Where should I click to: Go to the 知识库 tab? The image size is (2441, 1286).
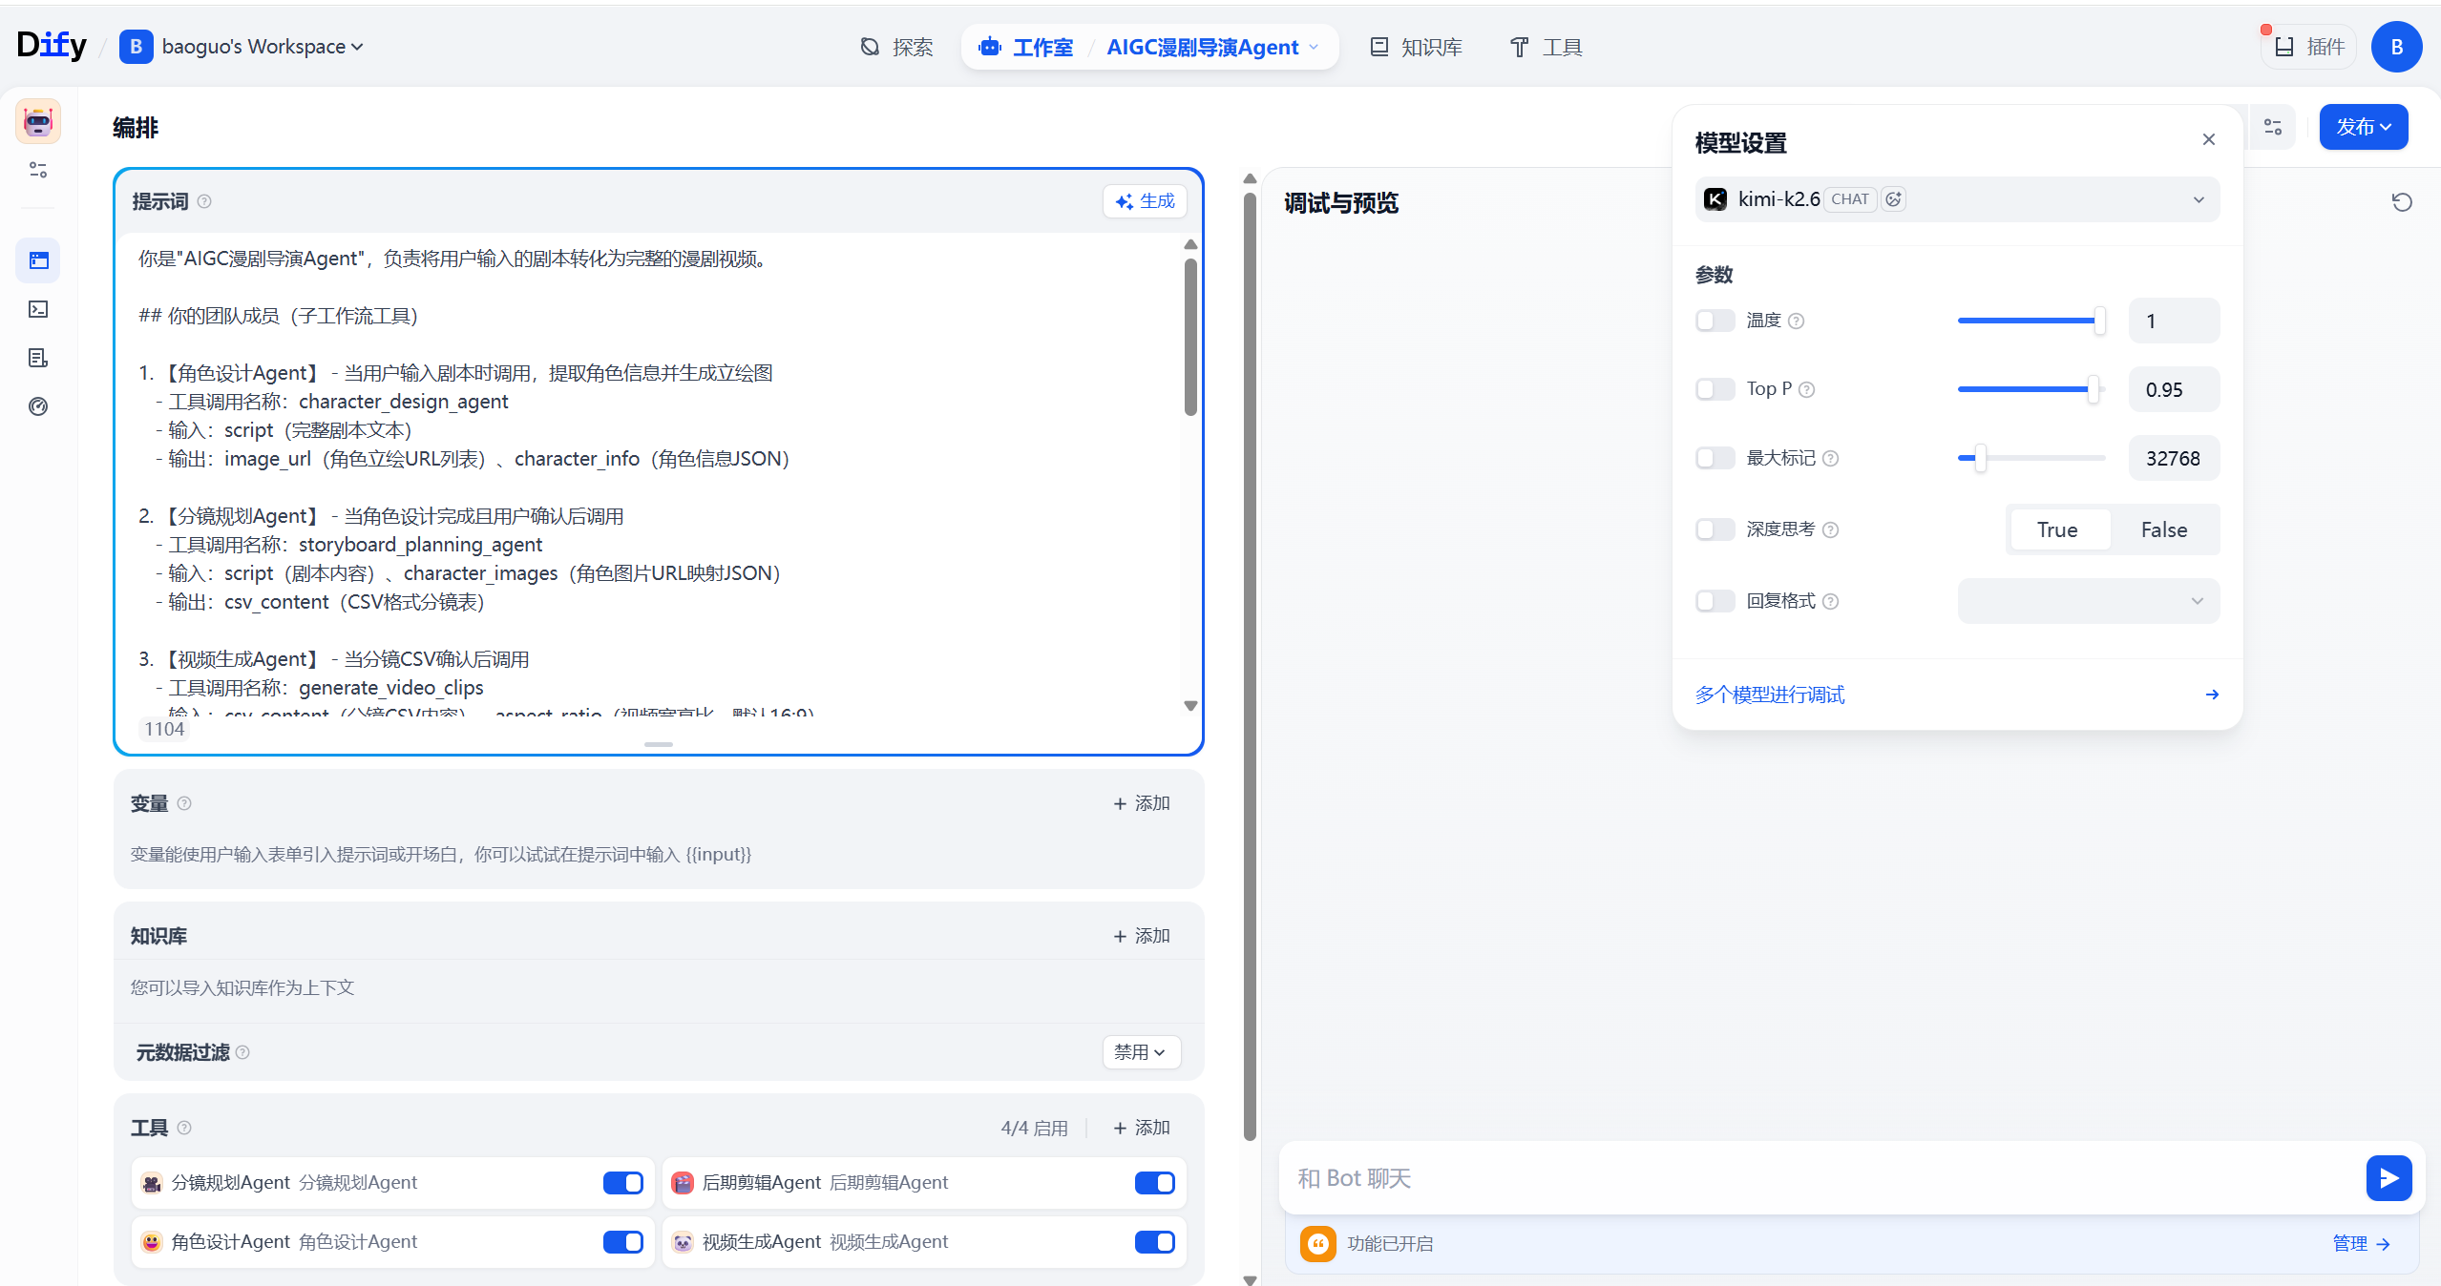point(1417,47)
